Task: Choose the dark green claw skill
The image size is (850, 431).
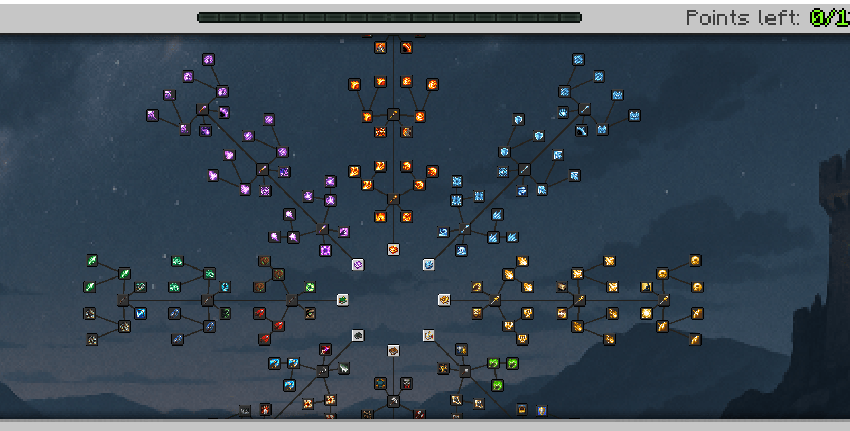Action: pyautogui.click(x=225, y=313)
